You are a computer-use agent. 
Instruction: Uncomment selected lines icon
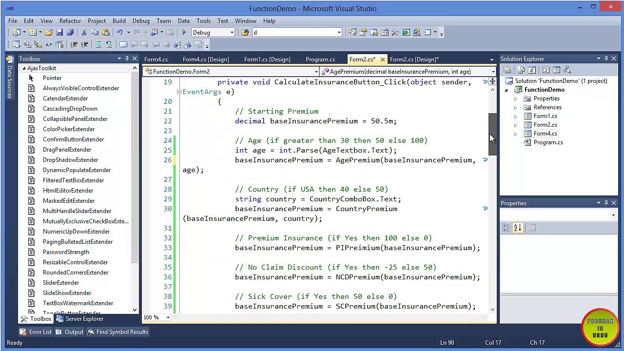[x=109, y=44]
